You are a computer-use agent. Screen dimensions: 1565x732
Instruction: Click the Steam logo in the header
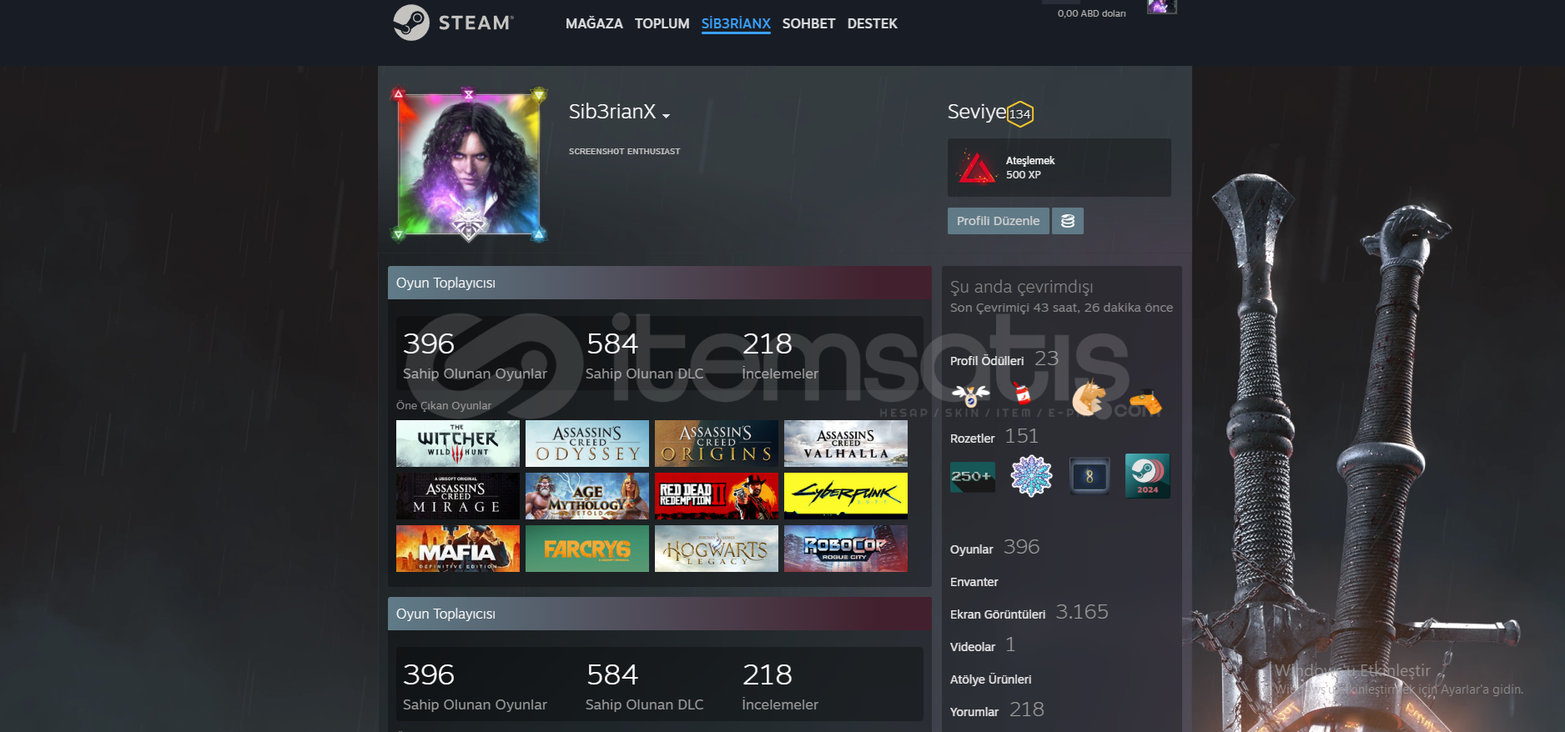pos(454,23)
